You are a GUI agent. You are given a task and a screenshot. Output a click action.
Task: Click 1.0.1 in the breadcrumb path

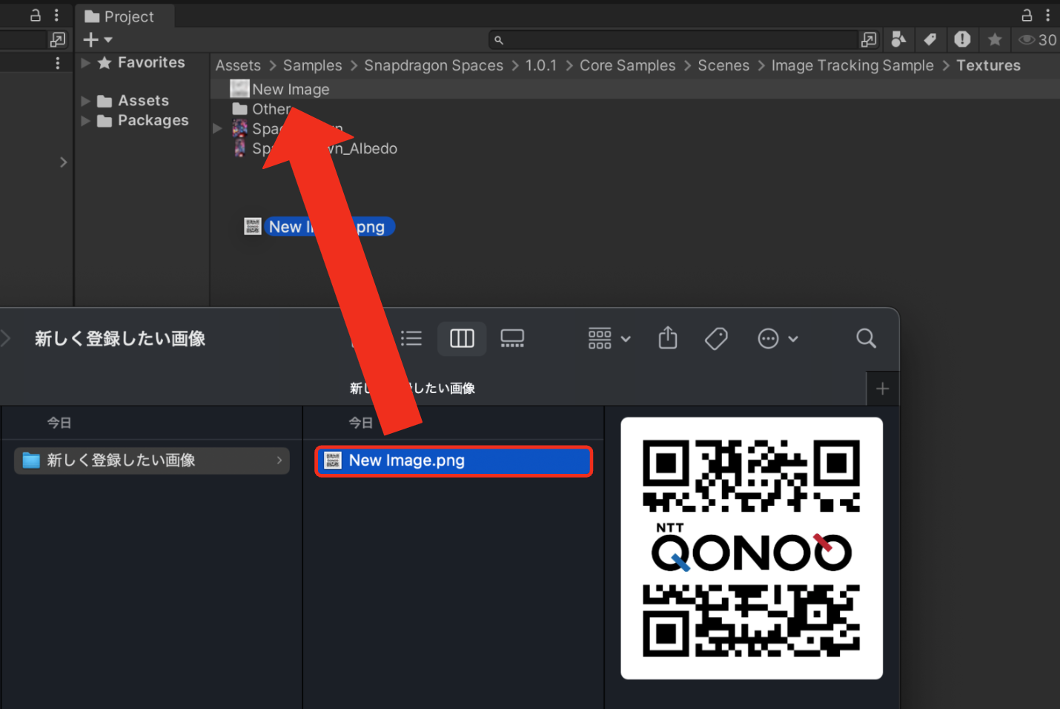click(x=541, y=66)
